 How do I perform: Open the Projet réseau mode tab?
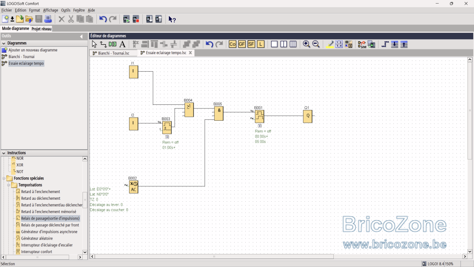pyautogui.click(x=41, y=28)
